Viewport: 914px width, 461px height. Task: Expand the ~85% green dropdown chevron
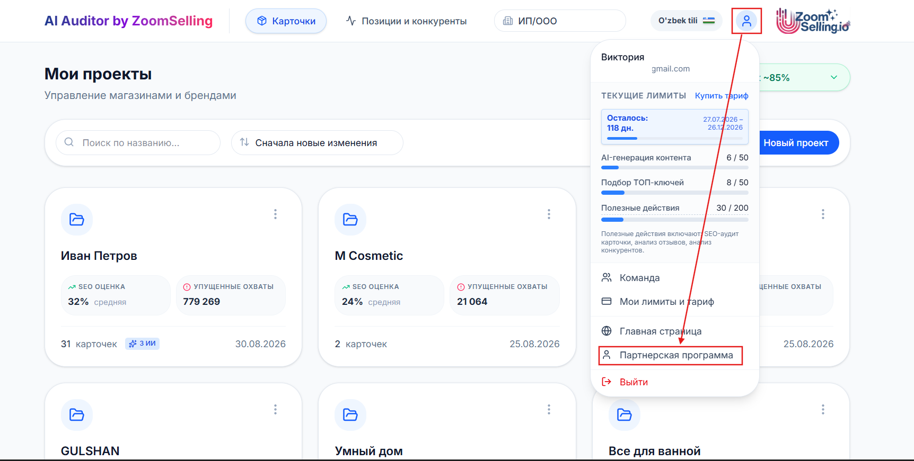pos(834,77)
